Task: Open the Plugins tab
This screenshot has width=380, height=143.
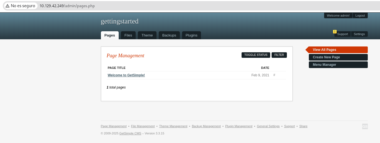Action: pos(192,35)
